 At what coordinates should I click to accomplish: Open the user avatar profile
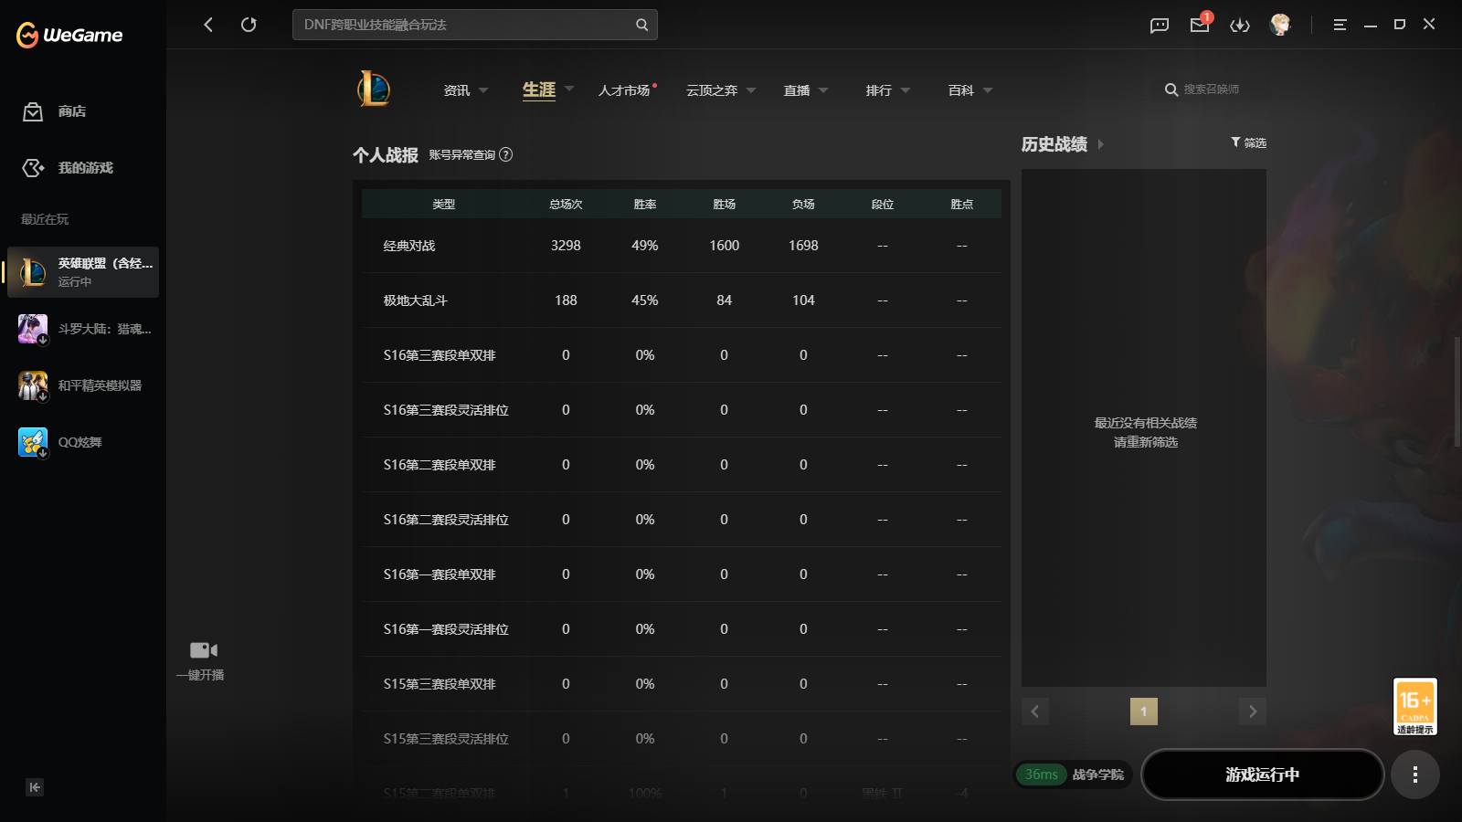1280,25
